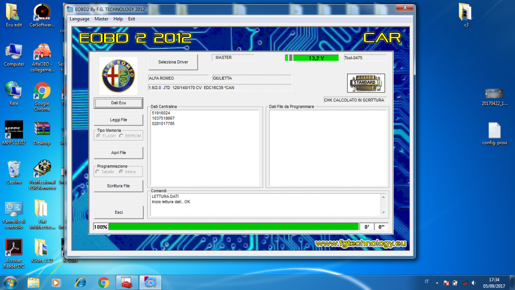This screenshot has height=290, width=515.
Task: Choose Tabelle programming mode
Action: coord(105,172)
